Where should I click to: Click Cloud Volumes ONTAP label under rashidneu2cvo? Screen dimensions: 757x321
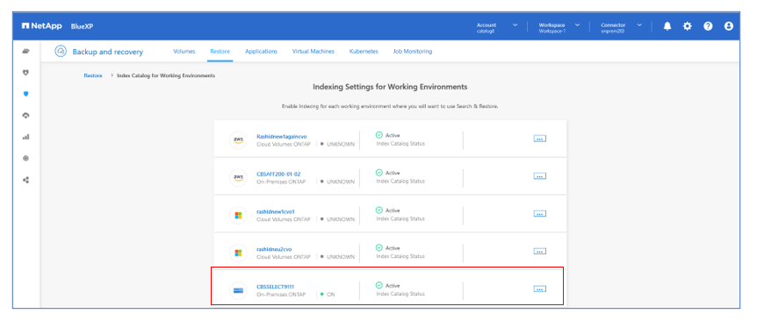(x=285, y=257)
